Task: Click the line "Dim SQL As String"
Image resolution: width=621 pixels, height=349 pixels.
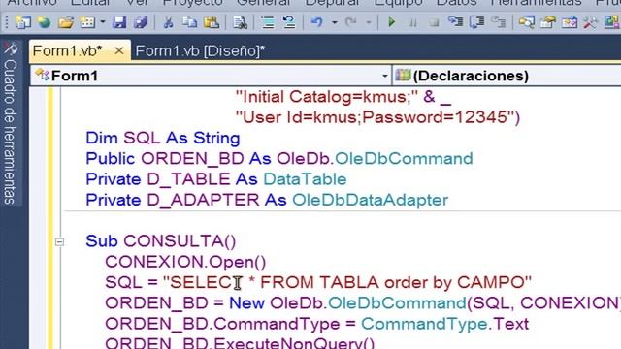Action: click(x=163, y=138)
